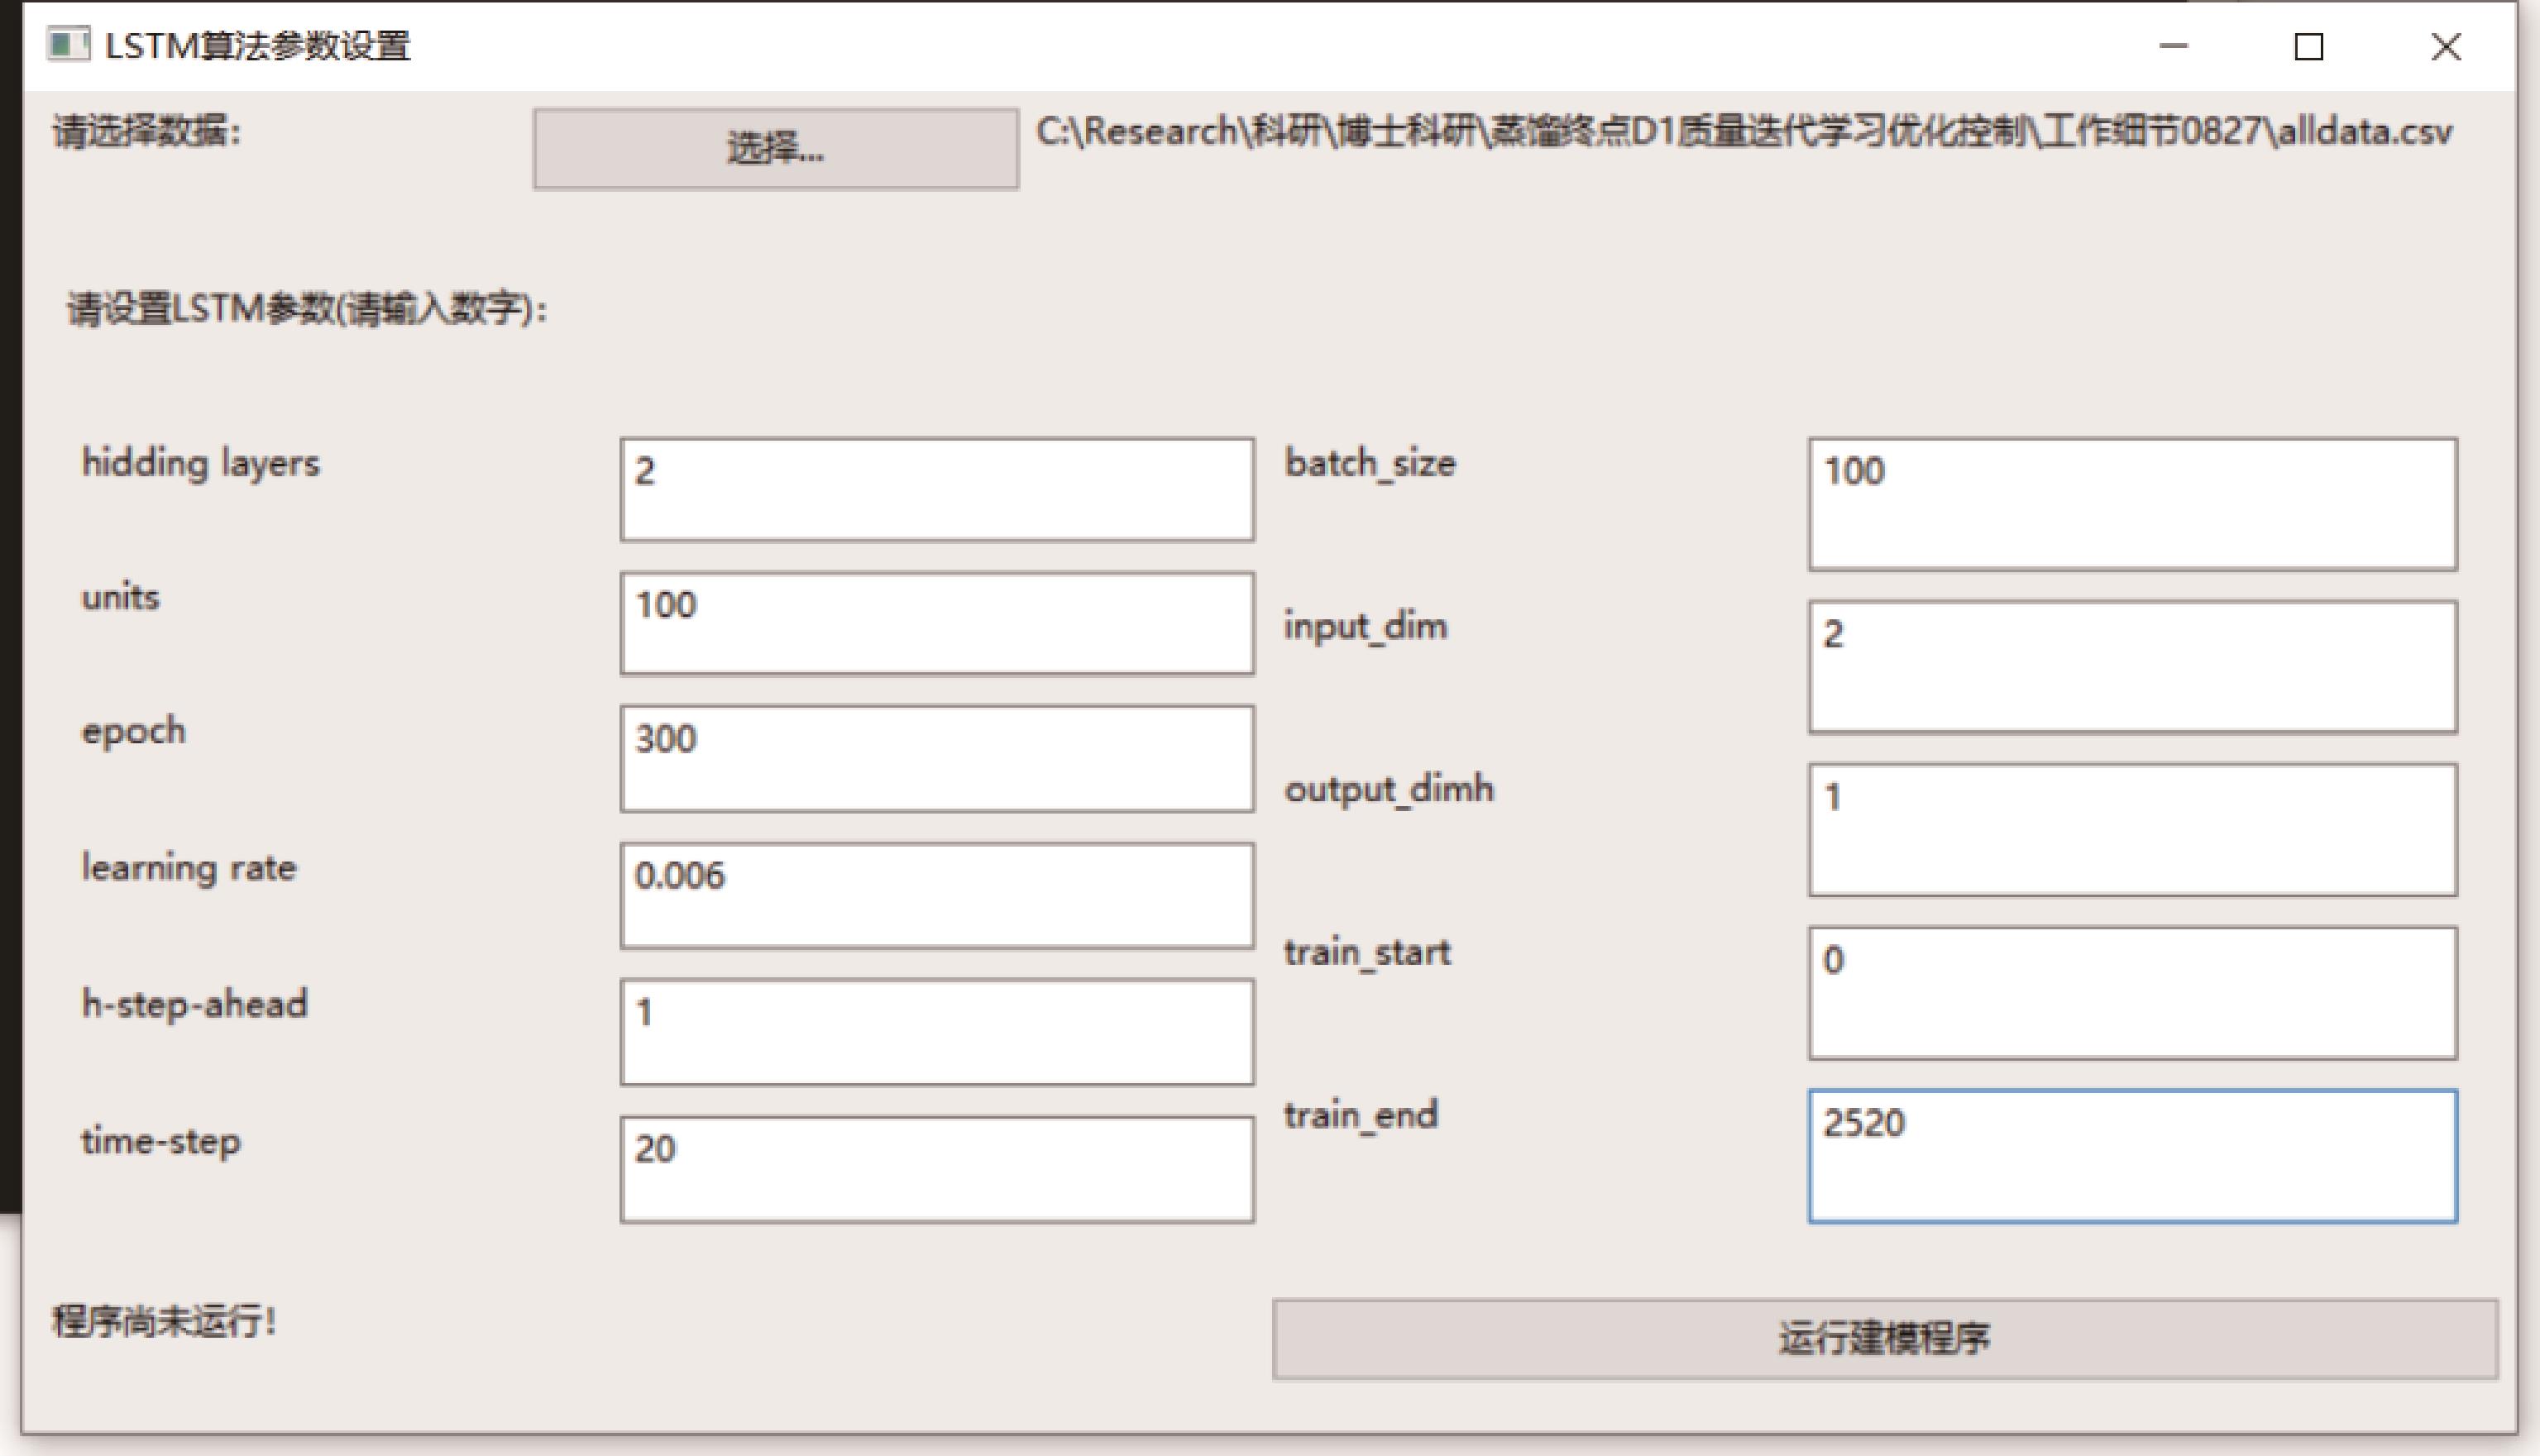Focus the h-step-ahead input field

(936, 1031)
